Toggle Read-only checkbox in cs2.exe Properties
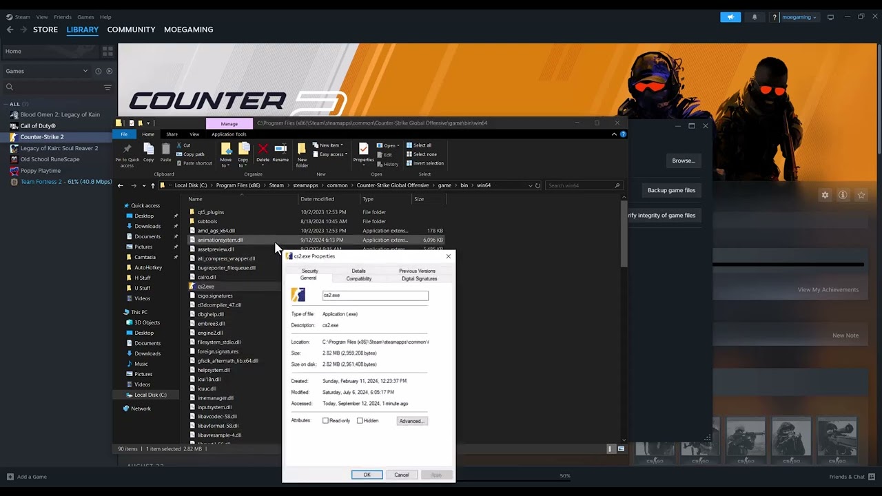This screenshot has height=496, width=882. pyautogui.click(x=326, y=420)
